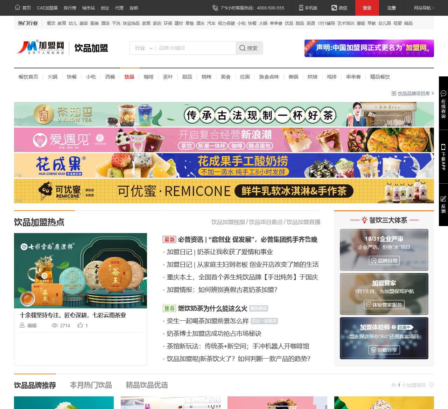This screenshot has width=448, height=409.
Task: Open the 手机版 mobile icon
Action: point(301,8)
